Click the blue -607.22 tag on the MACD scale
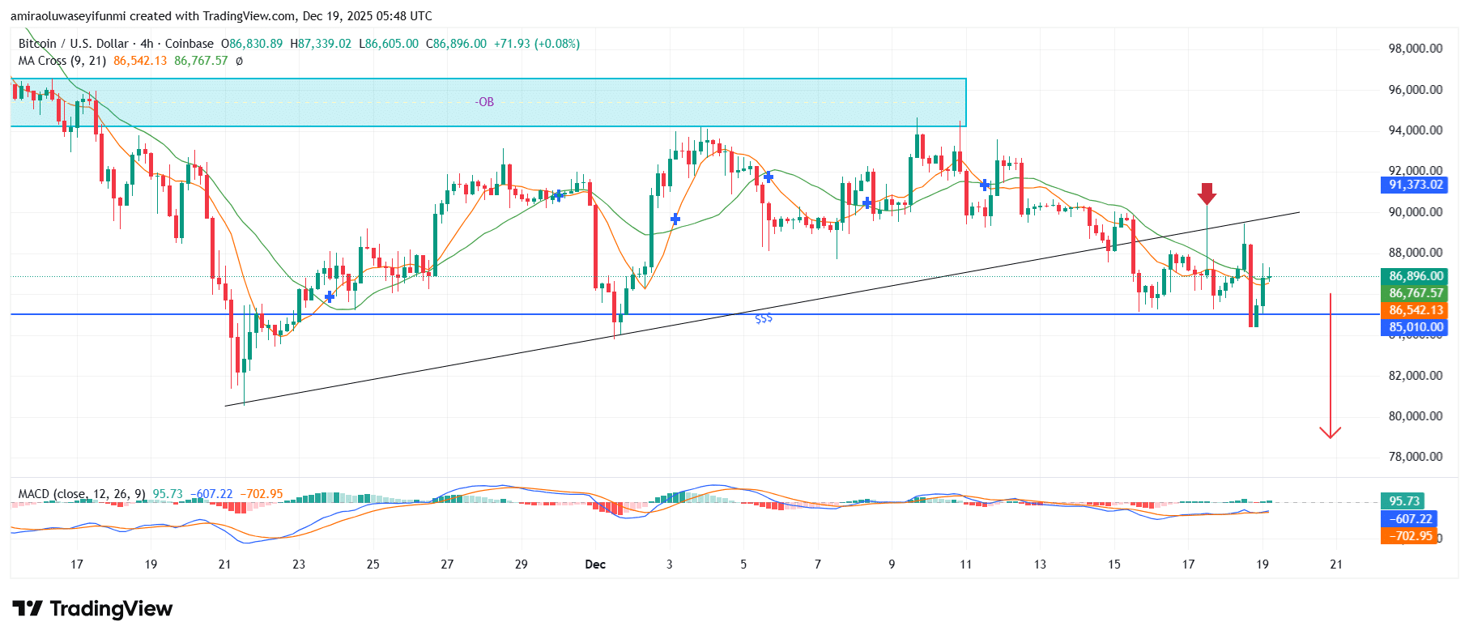Image resolution: width=1469 pixels, height=639 pixels. coord(1408,519)
